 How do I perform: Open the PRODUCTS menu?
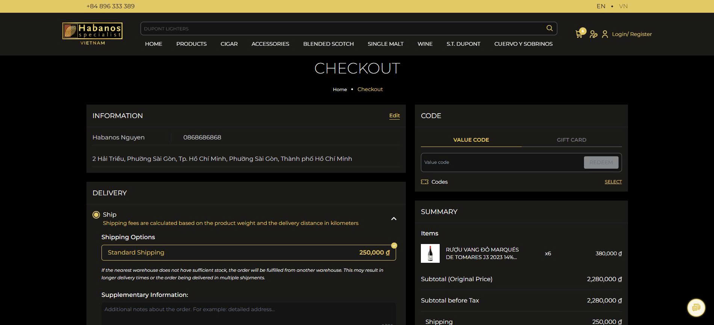pos(191,44)
